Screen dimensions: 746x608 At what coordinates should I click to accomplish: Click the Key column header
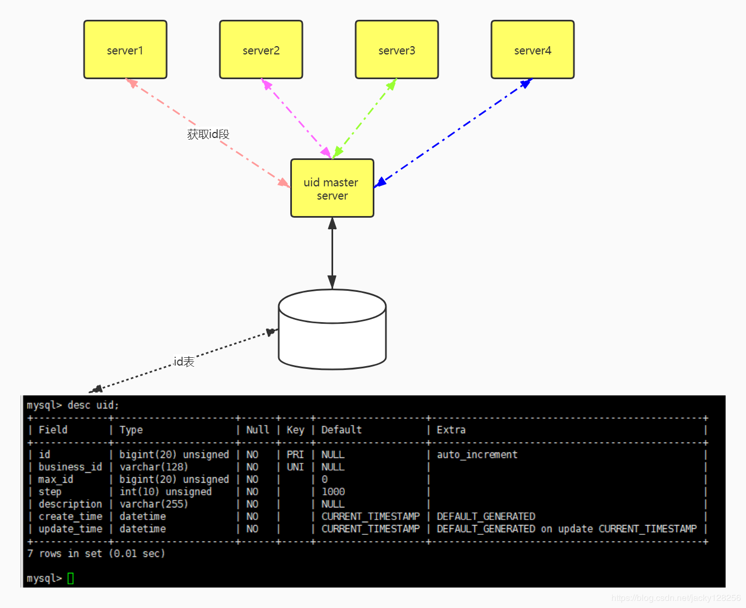point(295,430)
